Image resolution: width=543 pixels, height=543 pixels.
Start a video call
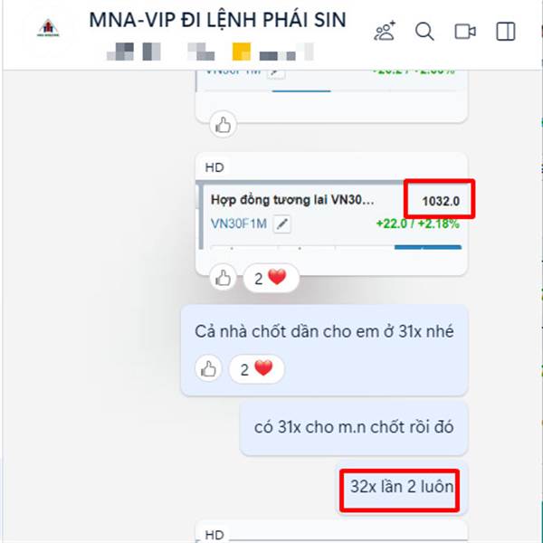coord(465,32)
